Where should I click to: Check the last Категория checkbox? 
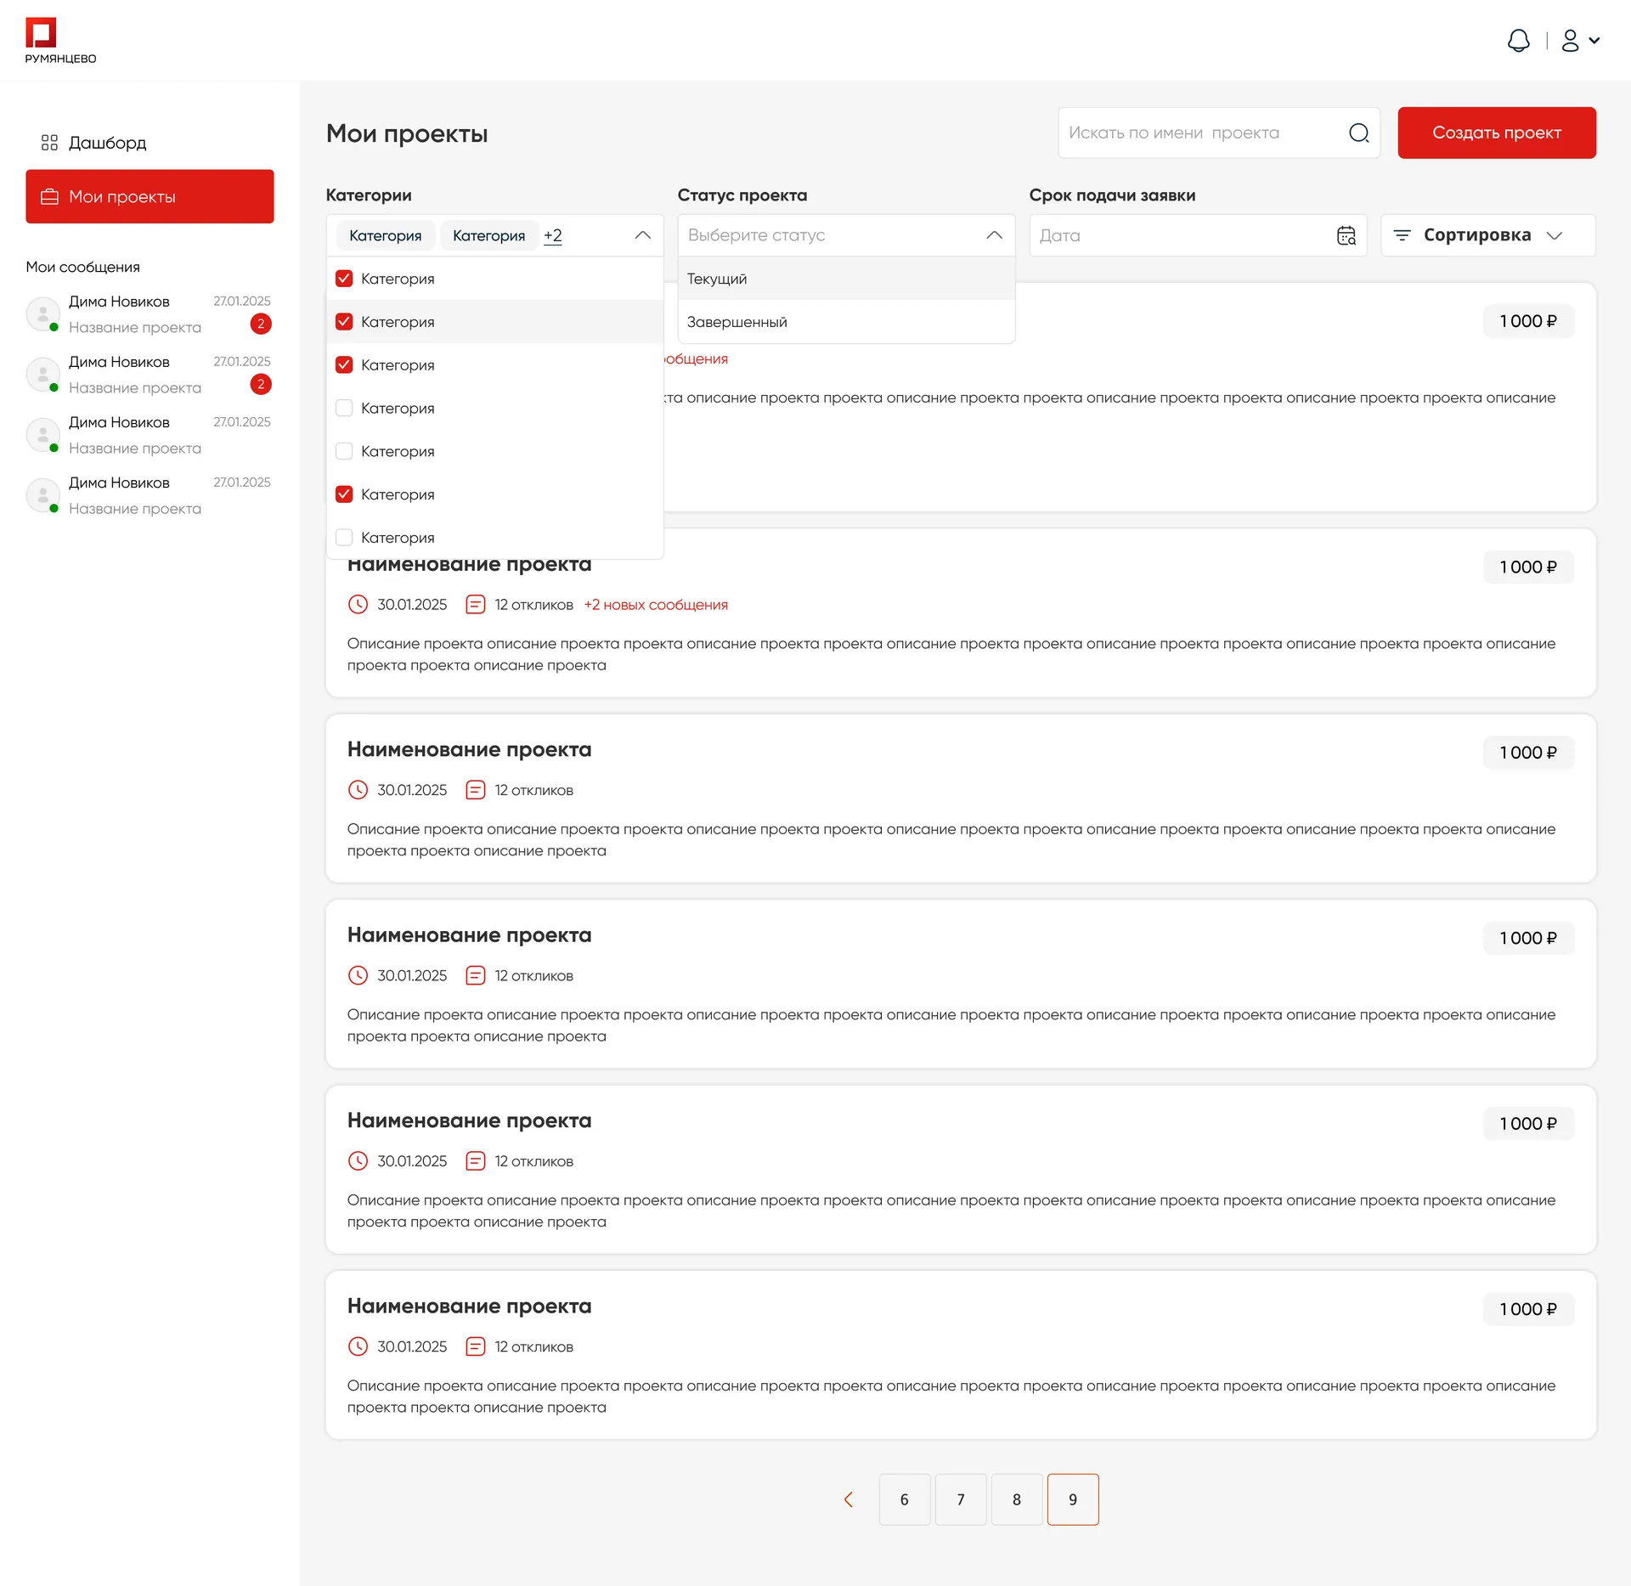pos(344,538)
